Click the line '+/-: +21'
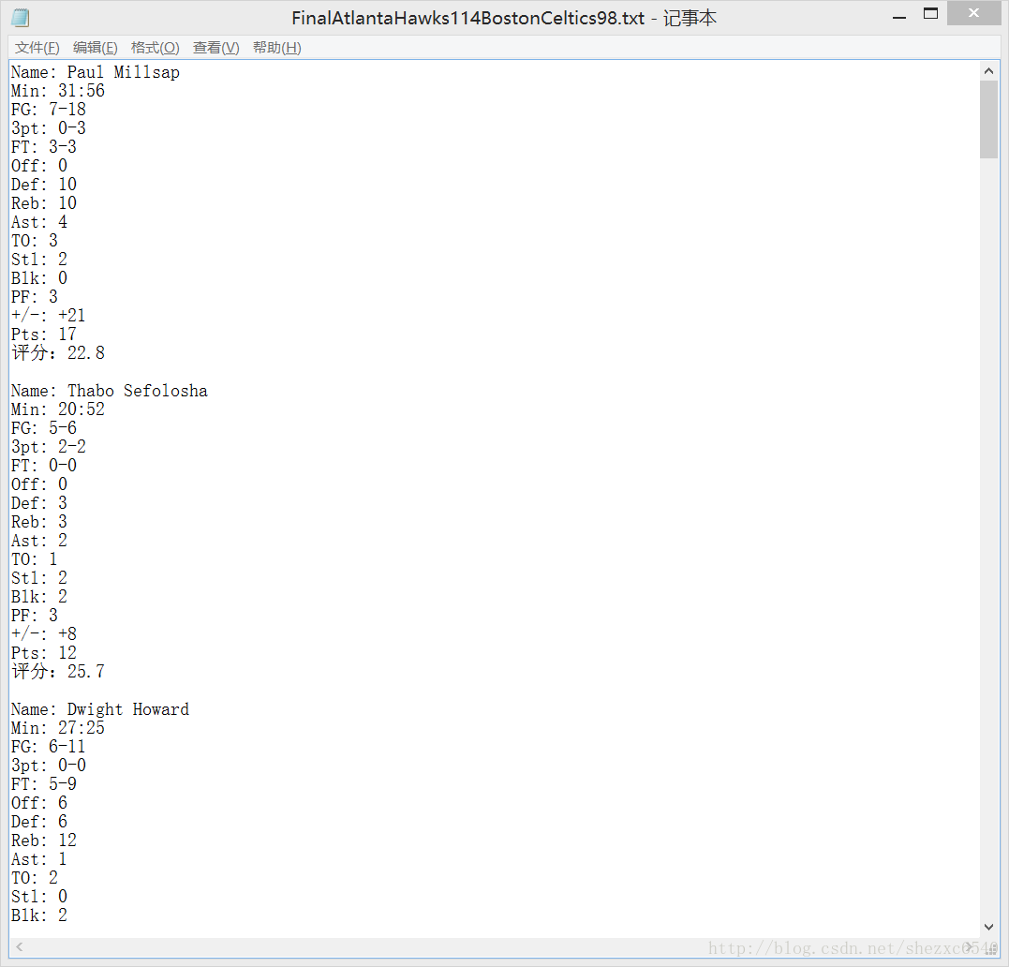 (49, 316)
